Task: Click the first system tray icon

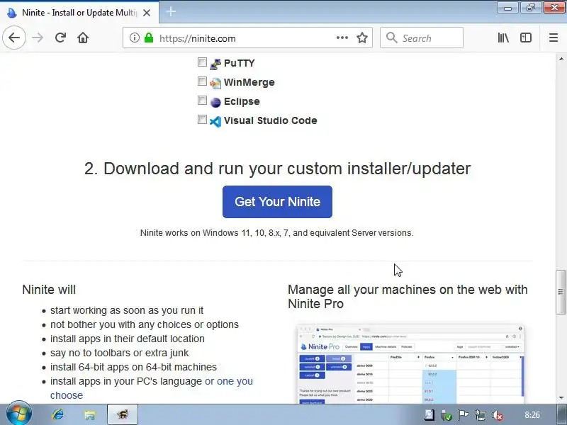Action: pos(429,415)
